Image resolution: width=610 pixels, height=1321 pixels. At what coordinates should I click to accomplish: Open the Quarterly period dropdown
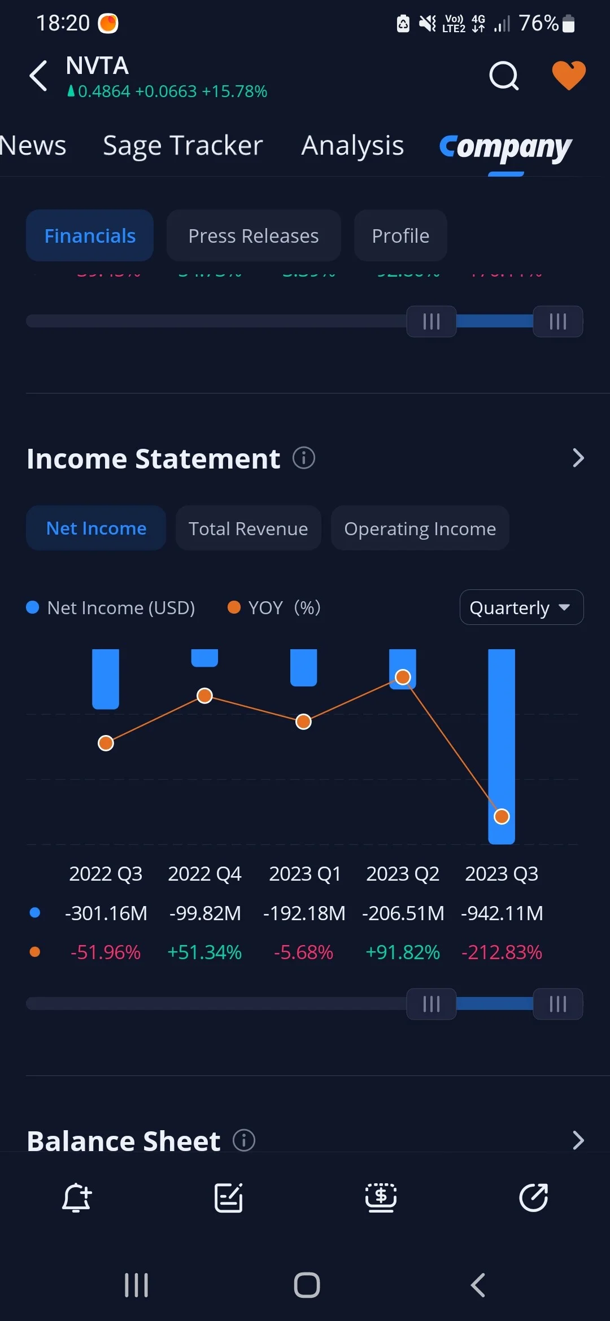point(521,607)
